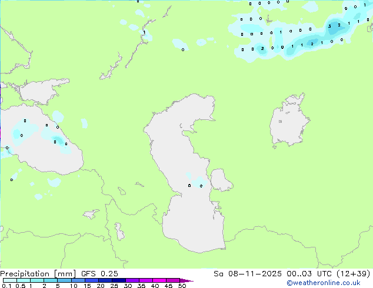Select the 20–25 mm legend swatch
The width and height of the screenshot is (373, 288).
105,280
